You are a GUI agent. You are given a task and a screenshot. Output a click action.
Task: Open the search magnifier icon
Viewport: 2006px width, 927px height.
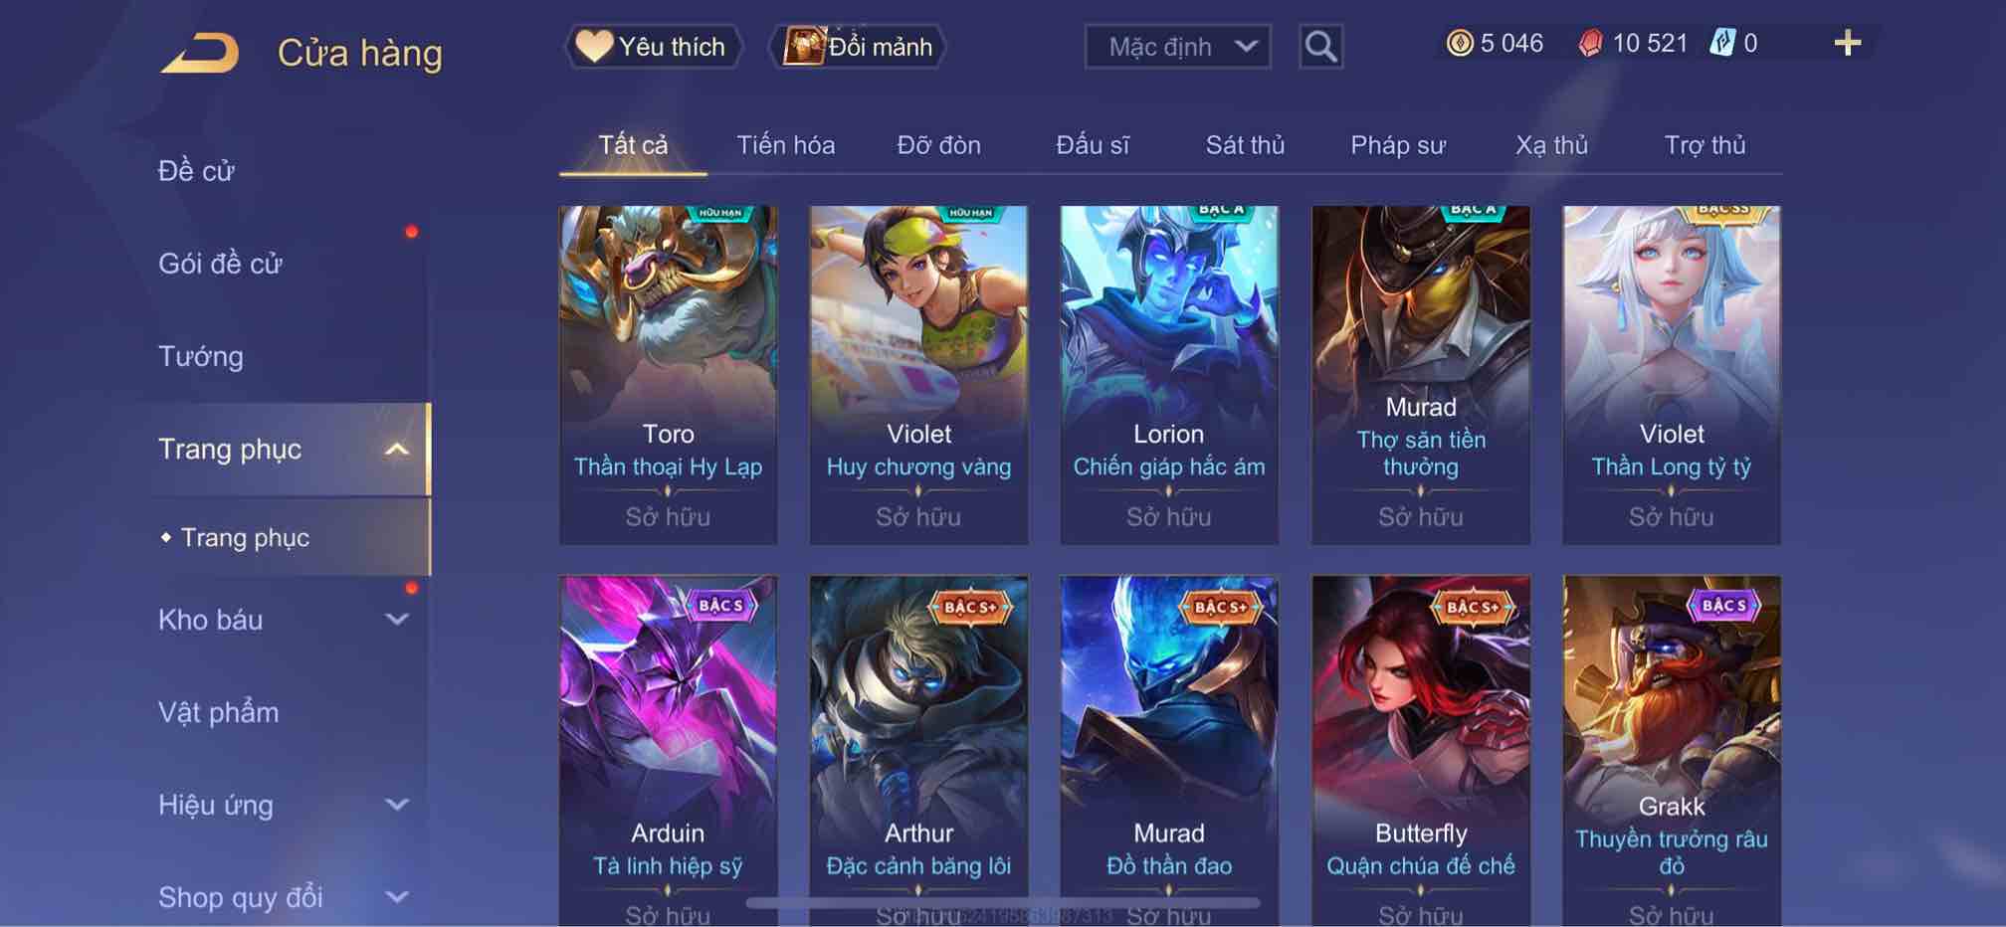point(1320,47)
